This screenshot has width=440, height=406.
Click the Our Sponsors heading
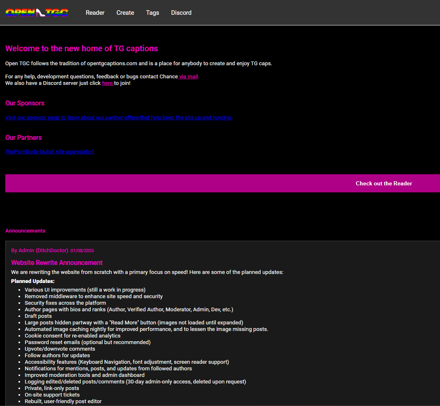(25, 103)
